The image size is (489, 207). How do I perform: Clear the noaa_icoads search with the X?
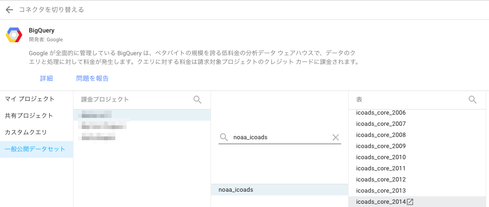pyautogui.click(x=336, y=137)
